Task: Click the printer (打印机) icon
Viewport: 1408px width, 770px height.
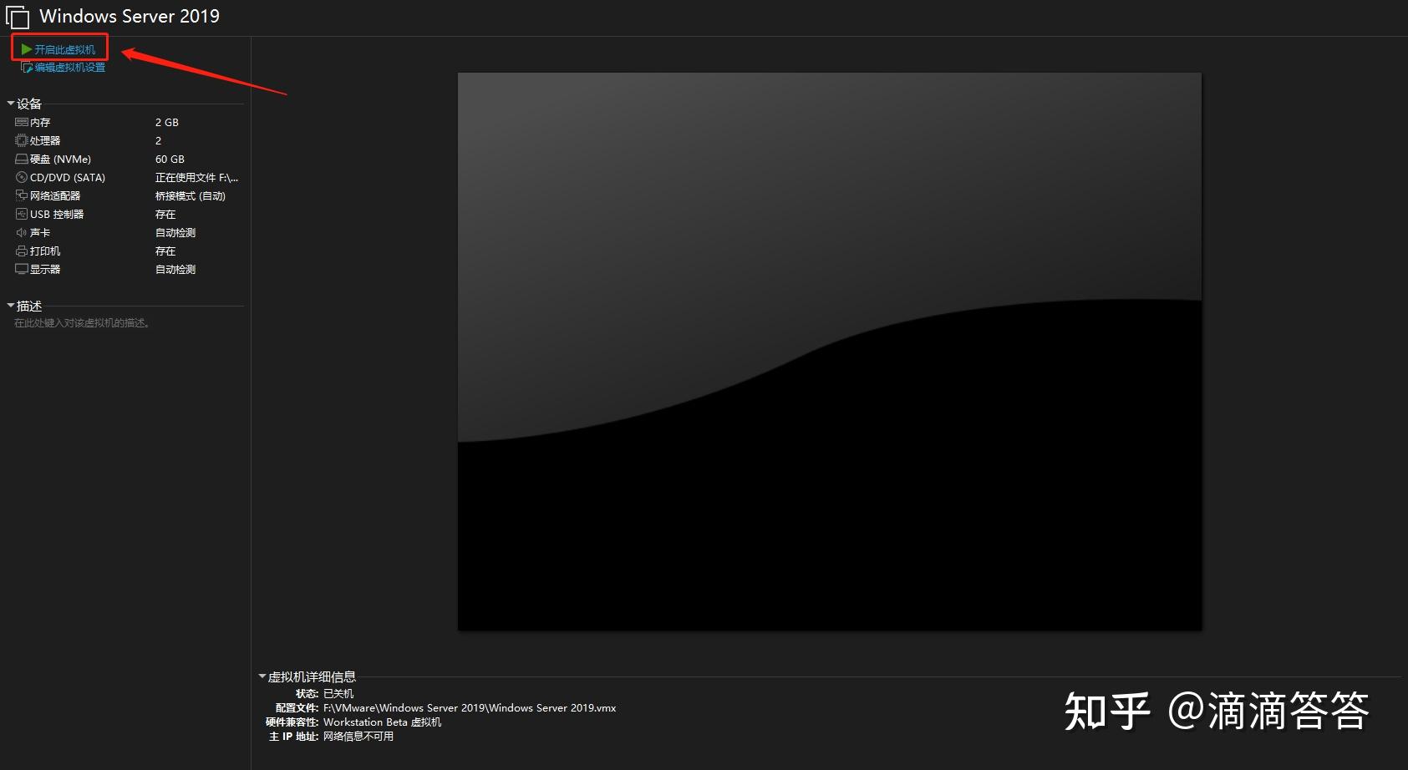Action: [22, 251]
